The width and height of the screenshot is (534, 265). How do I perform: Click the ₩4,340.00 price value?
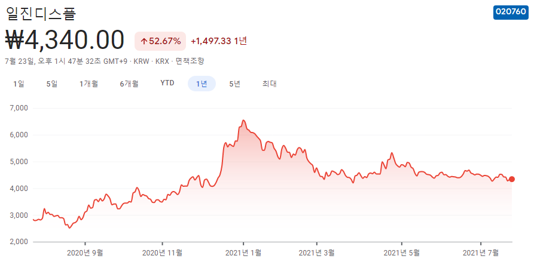tap(65, 40)
